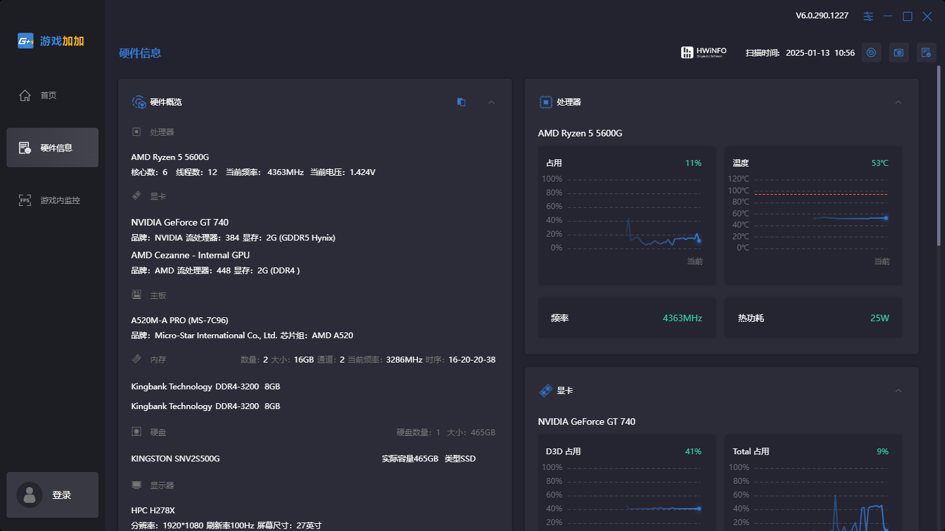This screenshot has height=531, width=945.
Task: Click the 硬件概览 panel icon
Action: [138, 102]
